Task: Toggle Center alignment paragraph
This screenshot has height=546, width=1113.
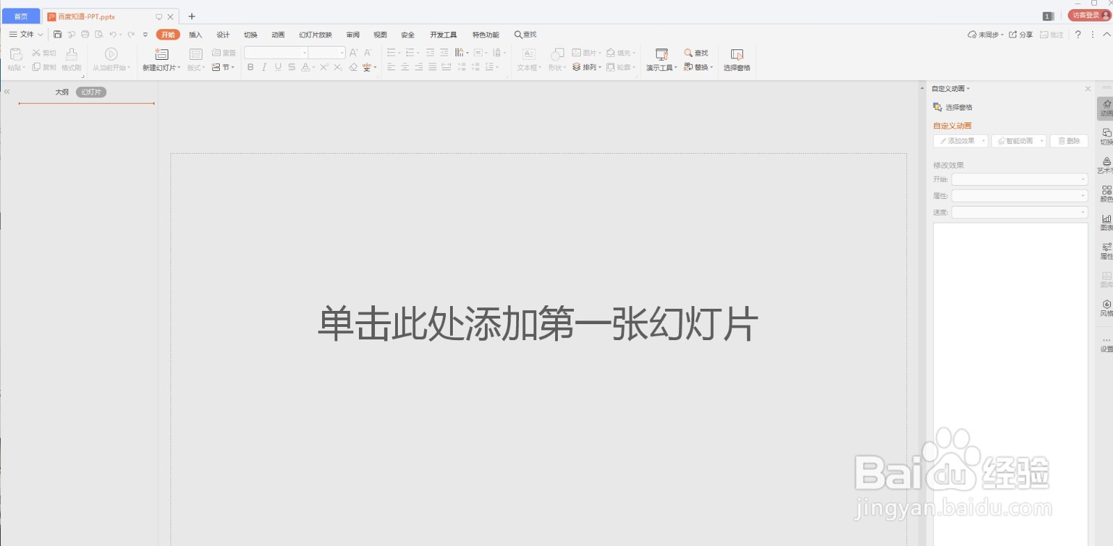Action: [405, 67]
